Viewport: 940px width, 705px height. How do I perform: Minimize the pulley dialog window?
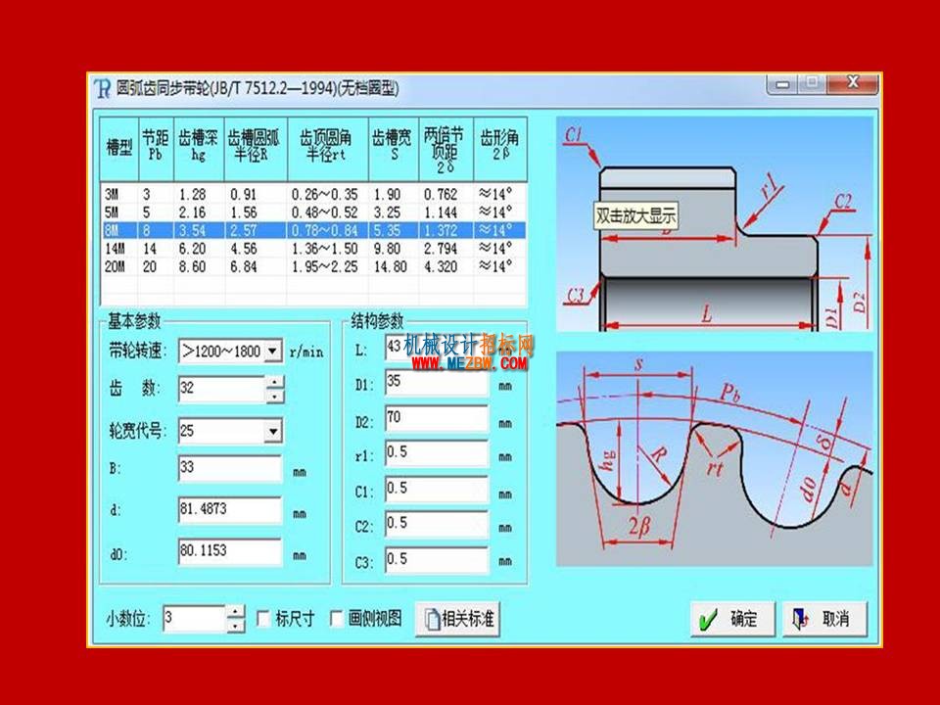click(x=781, y=84)
